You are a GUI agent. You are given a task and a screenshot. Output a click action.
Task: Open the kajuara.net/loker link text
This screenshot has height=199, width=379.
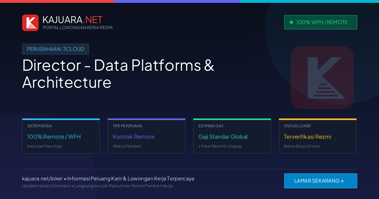tap(42, 178)
